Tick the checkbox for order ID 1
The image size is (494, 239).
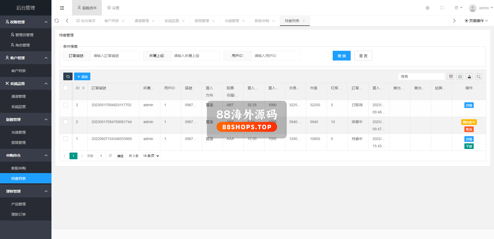66,139
